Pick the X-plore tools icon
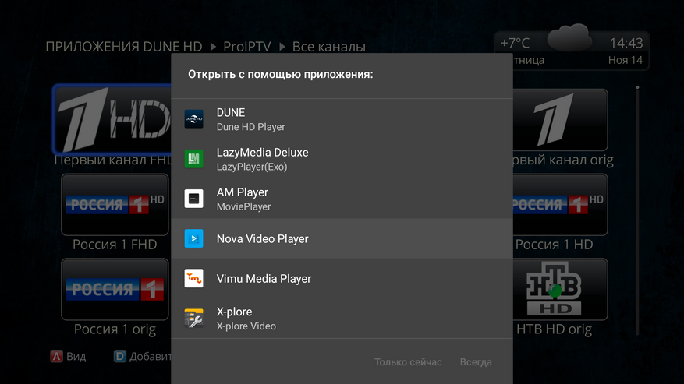The height and width of the screenshot is (384, 684). [x=193, y=319]
